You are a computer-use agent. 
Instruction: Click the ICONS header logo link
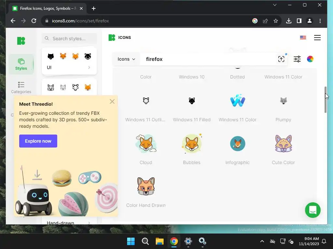[120, 38]
